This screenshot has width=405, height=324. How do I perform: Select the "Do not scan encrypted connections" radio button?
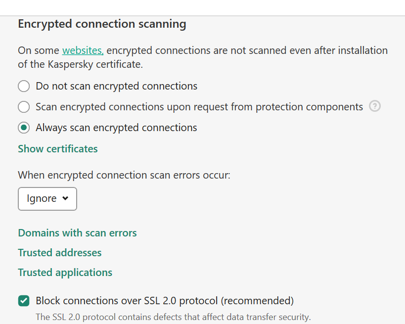tap(24, 87)
